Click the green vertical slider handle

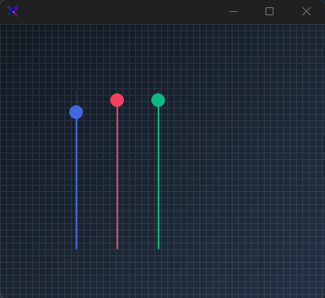pyautogui.click(x=158, y=100)
